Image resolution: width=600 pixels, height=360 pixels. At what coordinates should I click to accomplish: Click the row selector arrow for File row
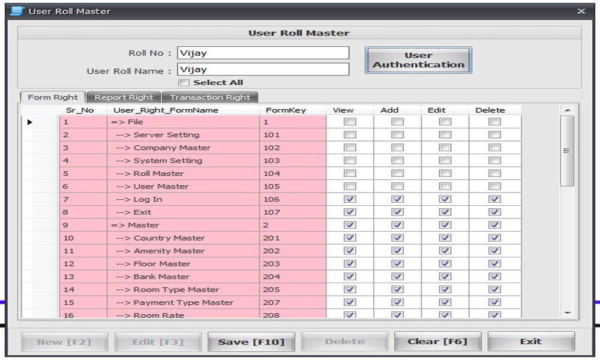click(30, 122)
